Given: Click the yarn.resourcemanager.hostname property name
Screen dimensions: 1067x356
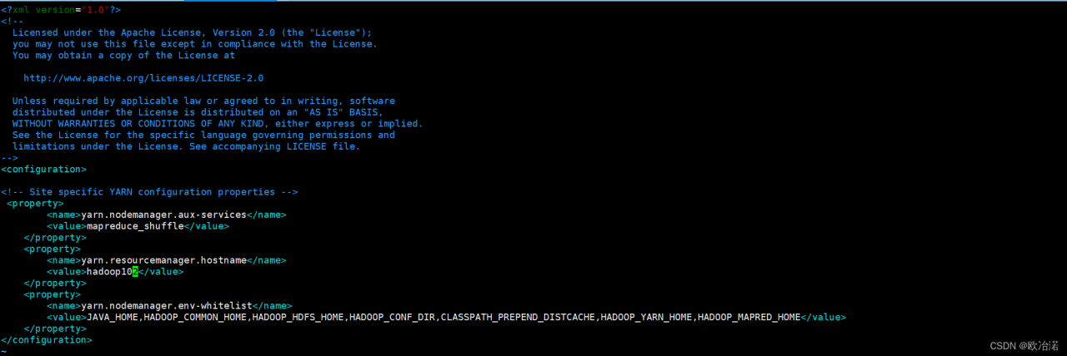Looking at the screenshot, I should (163, 260).
